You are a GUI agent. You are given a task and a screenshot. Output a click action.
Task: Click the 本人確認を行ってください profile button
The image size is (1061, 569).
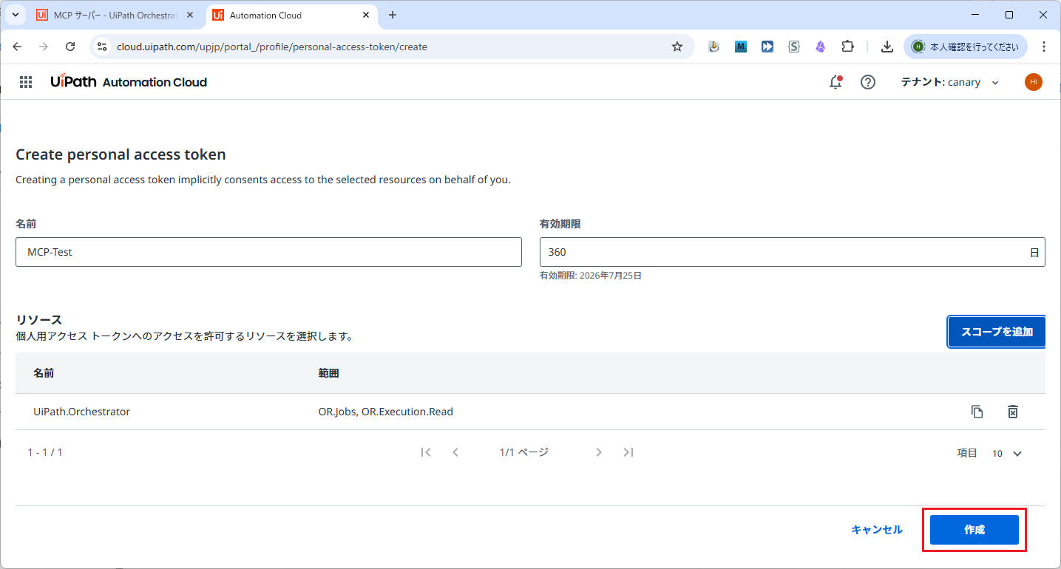[x=966, y=47]
